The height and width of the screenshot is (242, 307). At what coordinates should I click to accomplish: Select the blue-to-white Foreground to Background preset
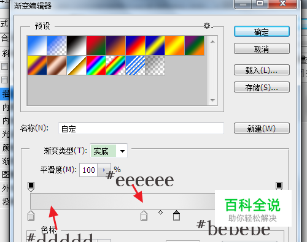pos(37,46)
